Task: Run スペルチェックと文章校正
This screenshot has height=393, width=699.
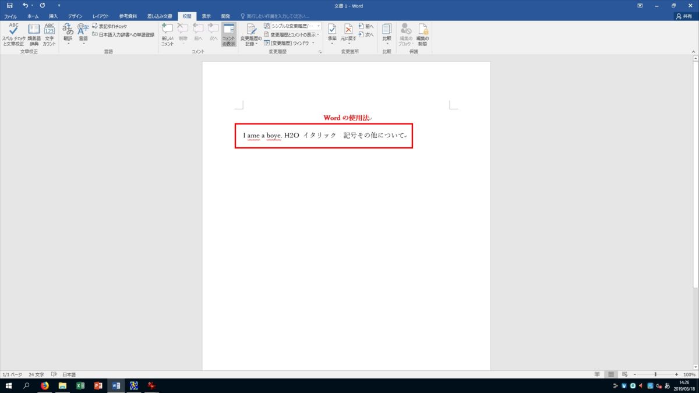Action: 13,35
